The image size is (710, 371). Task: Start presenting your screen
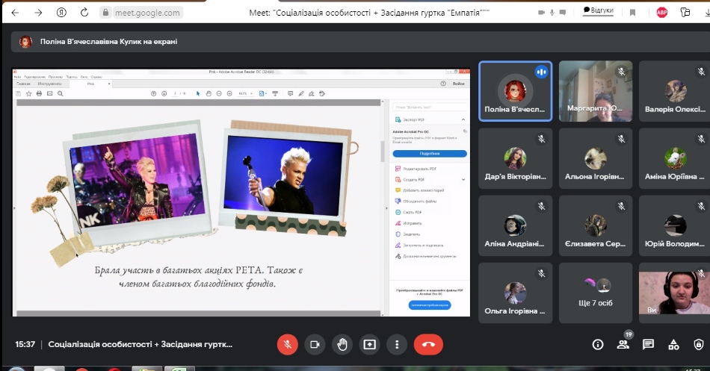369,344
